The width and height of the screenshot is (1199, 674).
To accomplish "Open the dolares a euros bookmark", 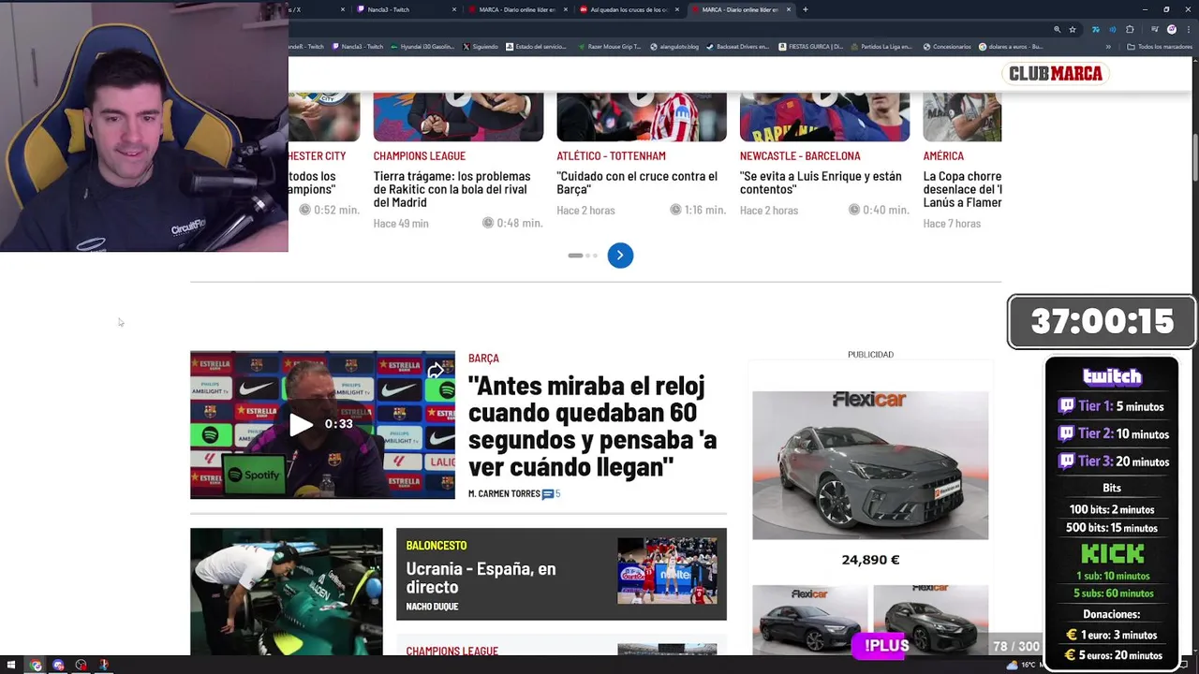I will point(1011,46).
